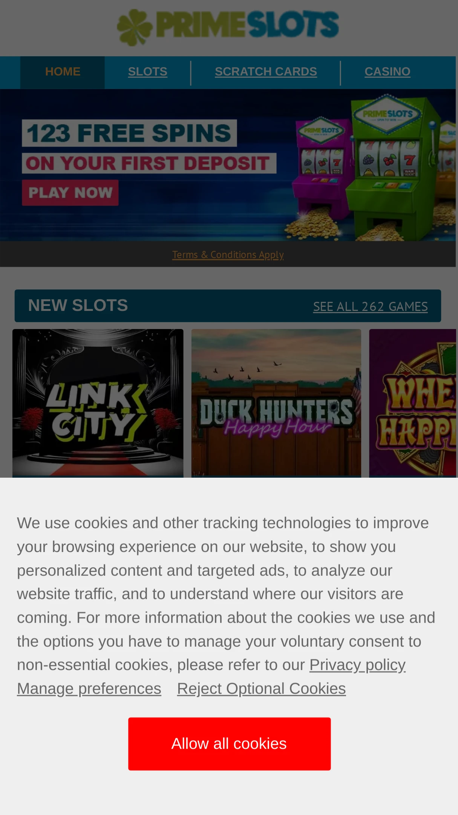Open the Privacy policy link
The width and height of the screenshot is (458, 815).
pos(357,665)
